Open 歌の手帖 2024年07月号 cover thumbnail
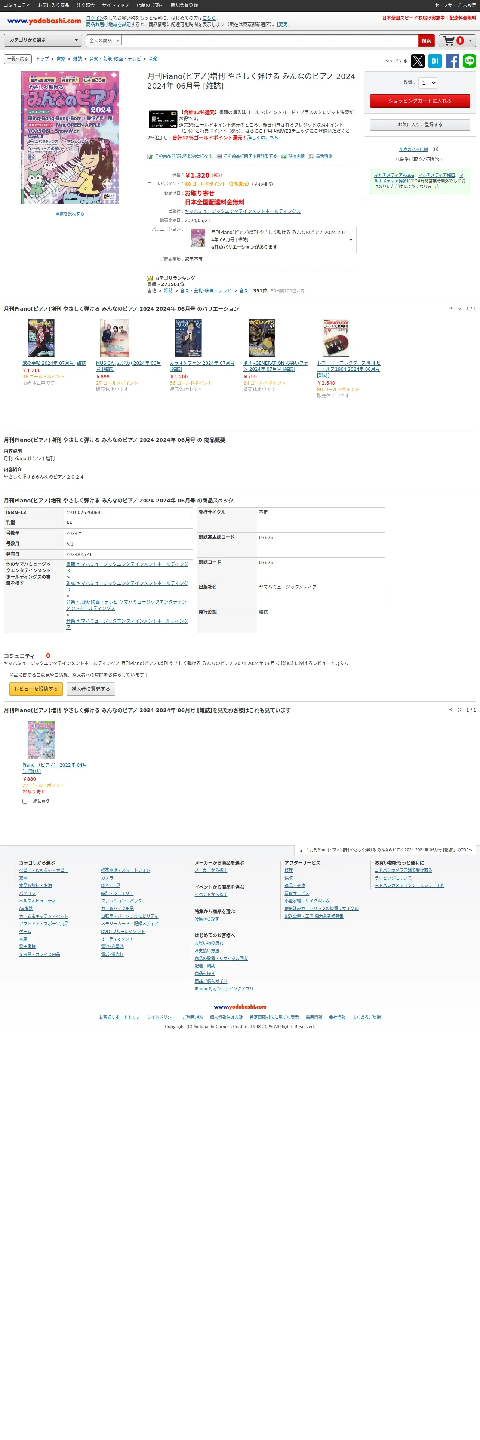Viewport: 480px width, 1440px height. pos(41,338)
